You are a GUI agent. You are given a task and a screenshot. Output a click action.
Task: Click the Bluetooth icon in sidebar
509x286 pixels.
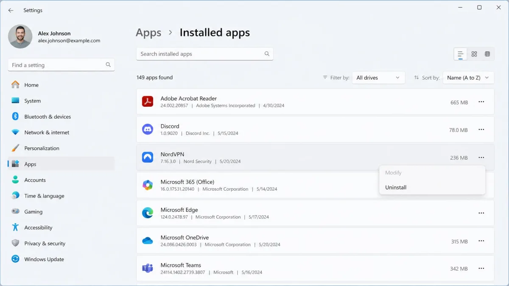tap(15, 117)
